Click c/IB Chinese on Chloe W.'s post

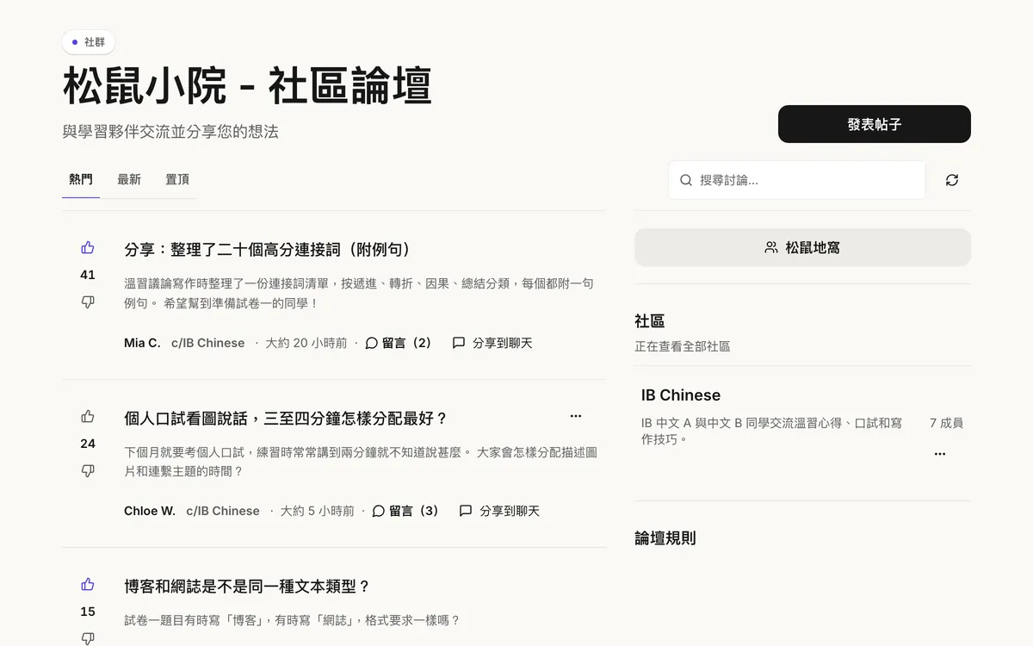click(x=223, y=511)
